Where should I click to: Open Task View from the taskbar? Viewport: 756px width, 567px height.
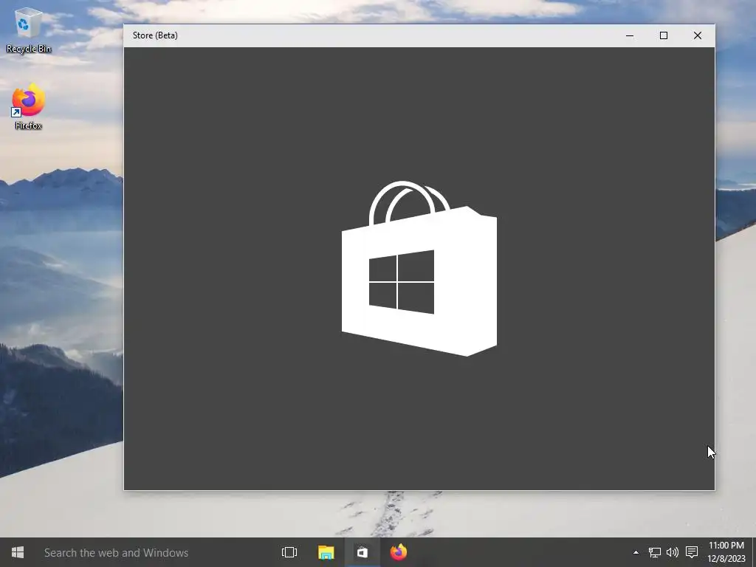pyautogui.click(x=289, y=552)
